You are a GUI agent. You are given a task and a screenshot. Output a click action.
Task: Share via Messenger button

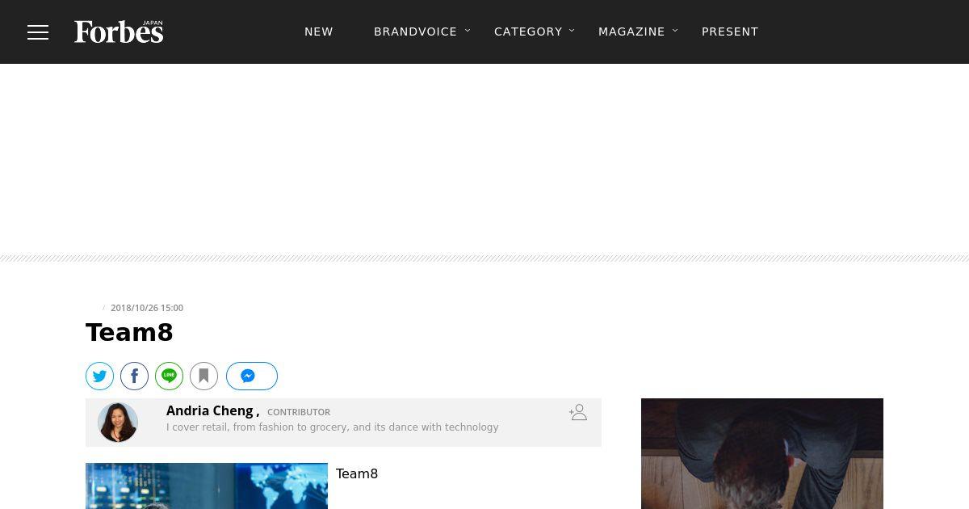252,376
